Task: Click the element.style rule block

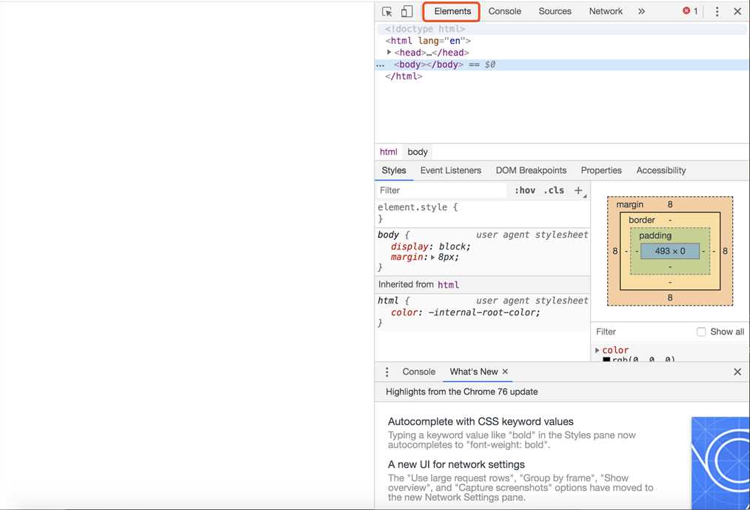Action: [x=482, y=213]
